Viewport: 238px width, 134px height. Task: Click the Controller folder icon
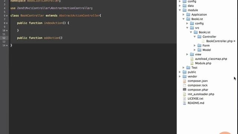[x=199, y=36]
